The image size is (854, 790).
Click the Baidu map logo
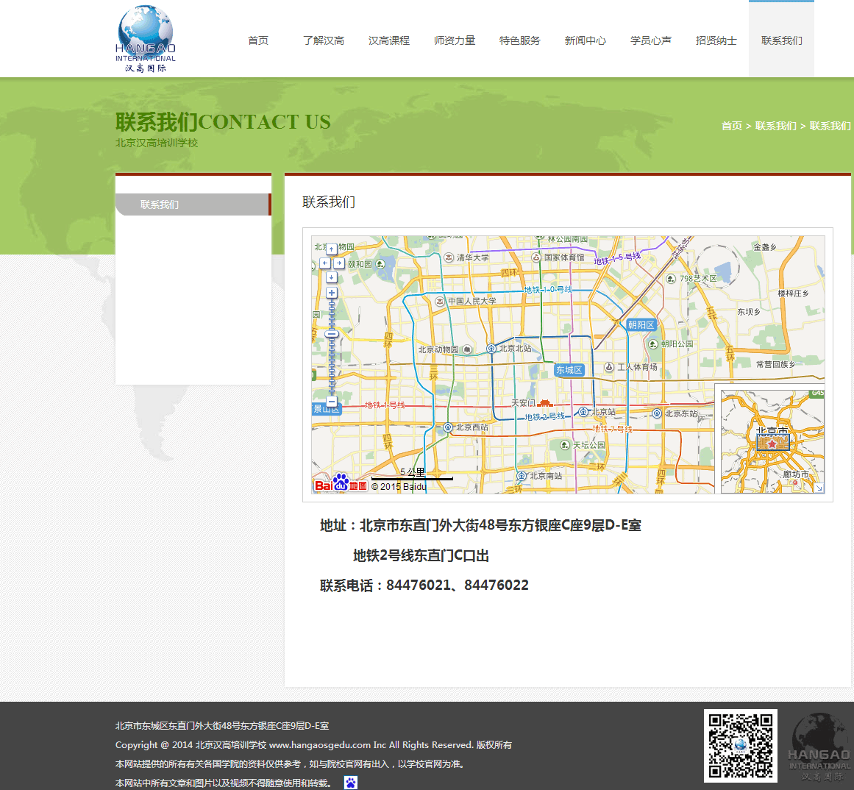[341, 483]
